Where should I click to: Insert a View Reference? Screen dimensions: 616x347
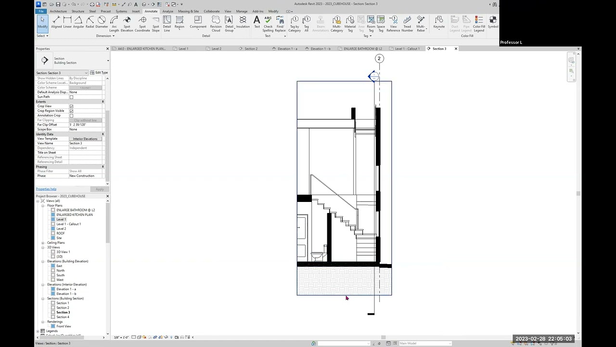(x=393, y=24)
